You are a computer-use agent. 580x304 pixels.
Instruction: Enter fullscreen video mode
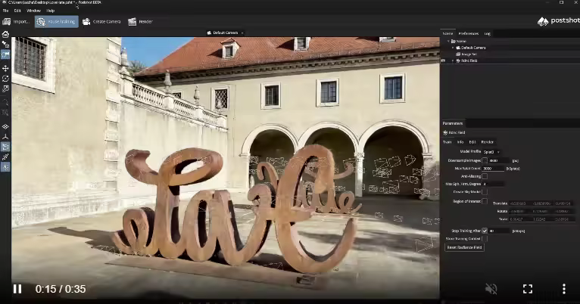[528, 289]
